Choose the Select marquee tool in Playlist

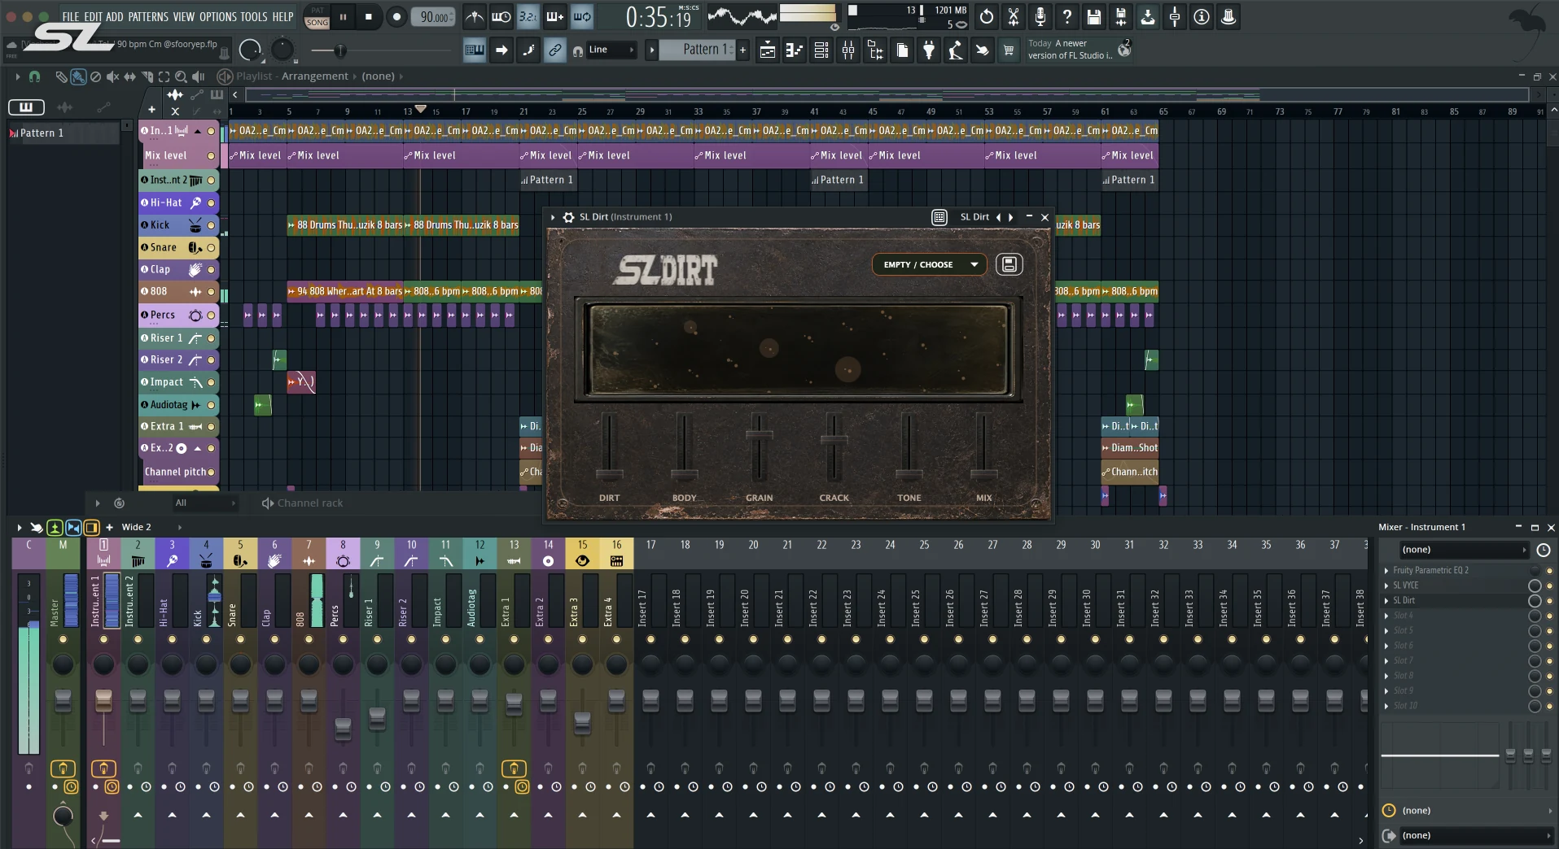(164, 76)
